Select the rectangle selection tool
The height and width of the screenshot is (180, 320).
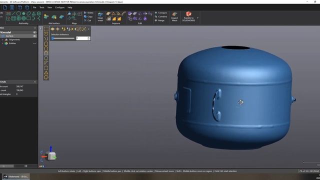[x=46, y=29]
